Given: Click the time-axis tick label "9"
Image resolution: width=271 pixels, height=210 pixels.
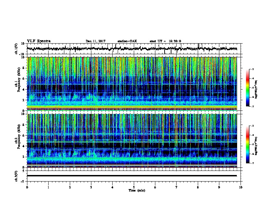Looking at the screenshot, I should pos(219,187).
